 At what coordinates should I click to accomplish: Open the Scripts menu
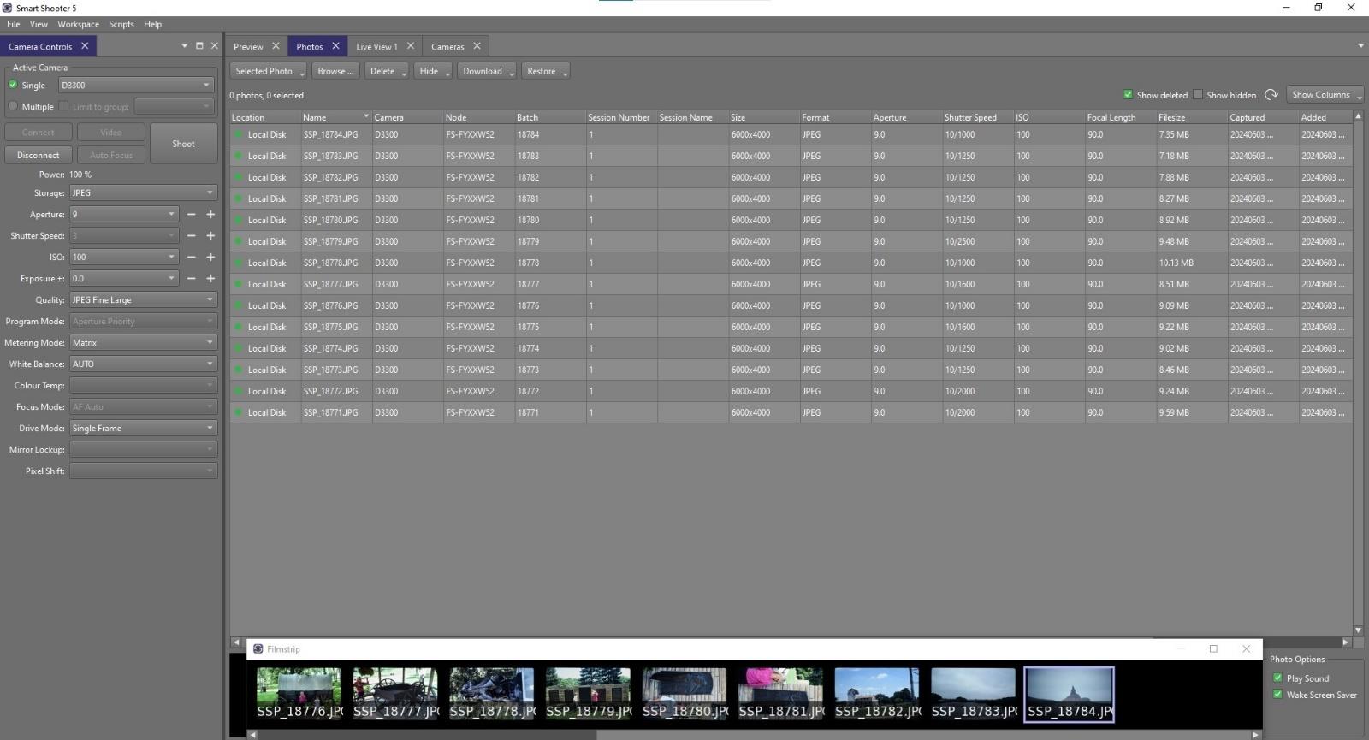tap(121, 24)
